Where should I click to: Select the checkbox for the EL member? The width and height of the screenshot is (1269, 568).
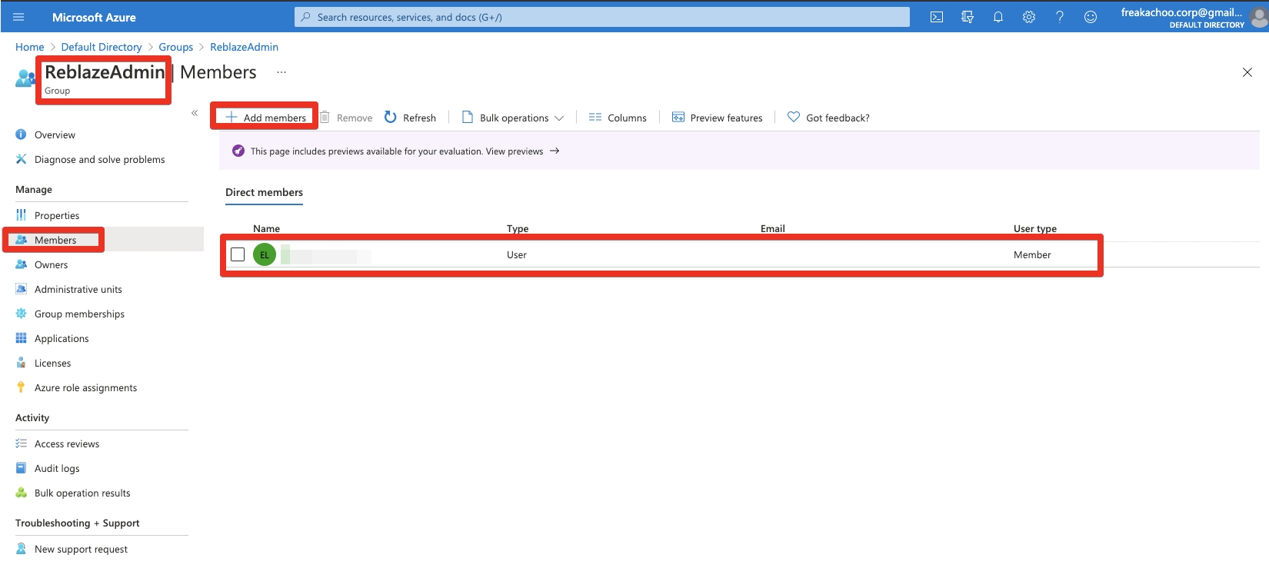pyautogui.click(x=238, y=254)
